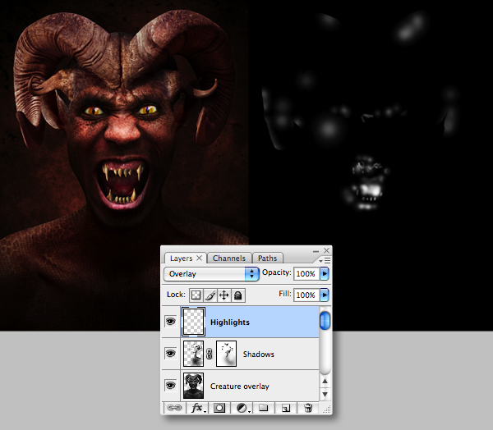The width and height of the screenshot is (493, 430).
Task: Switch to the Paths tab
Action: [x=268, y=258]
